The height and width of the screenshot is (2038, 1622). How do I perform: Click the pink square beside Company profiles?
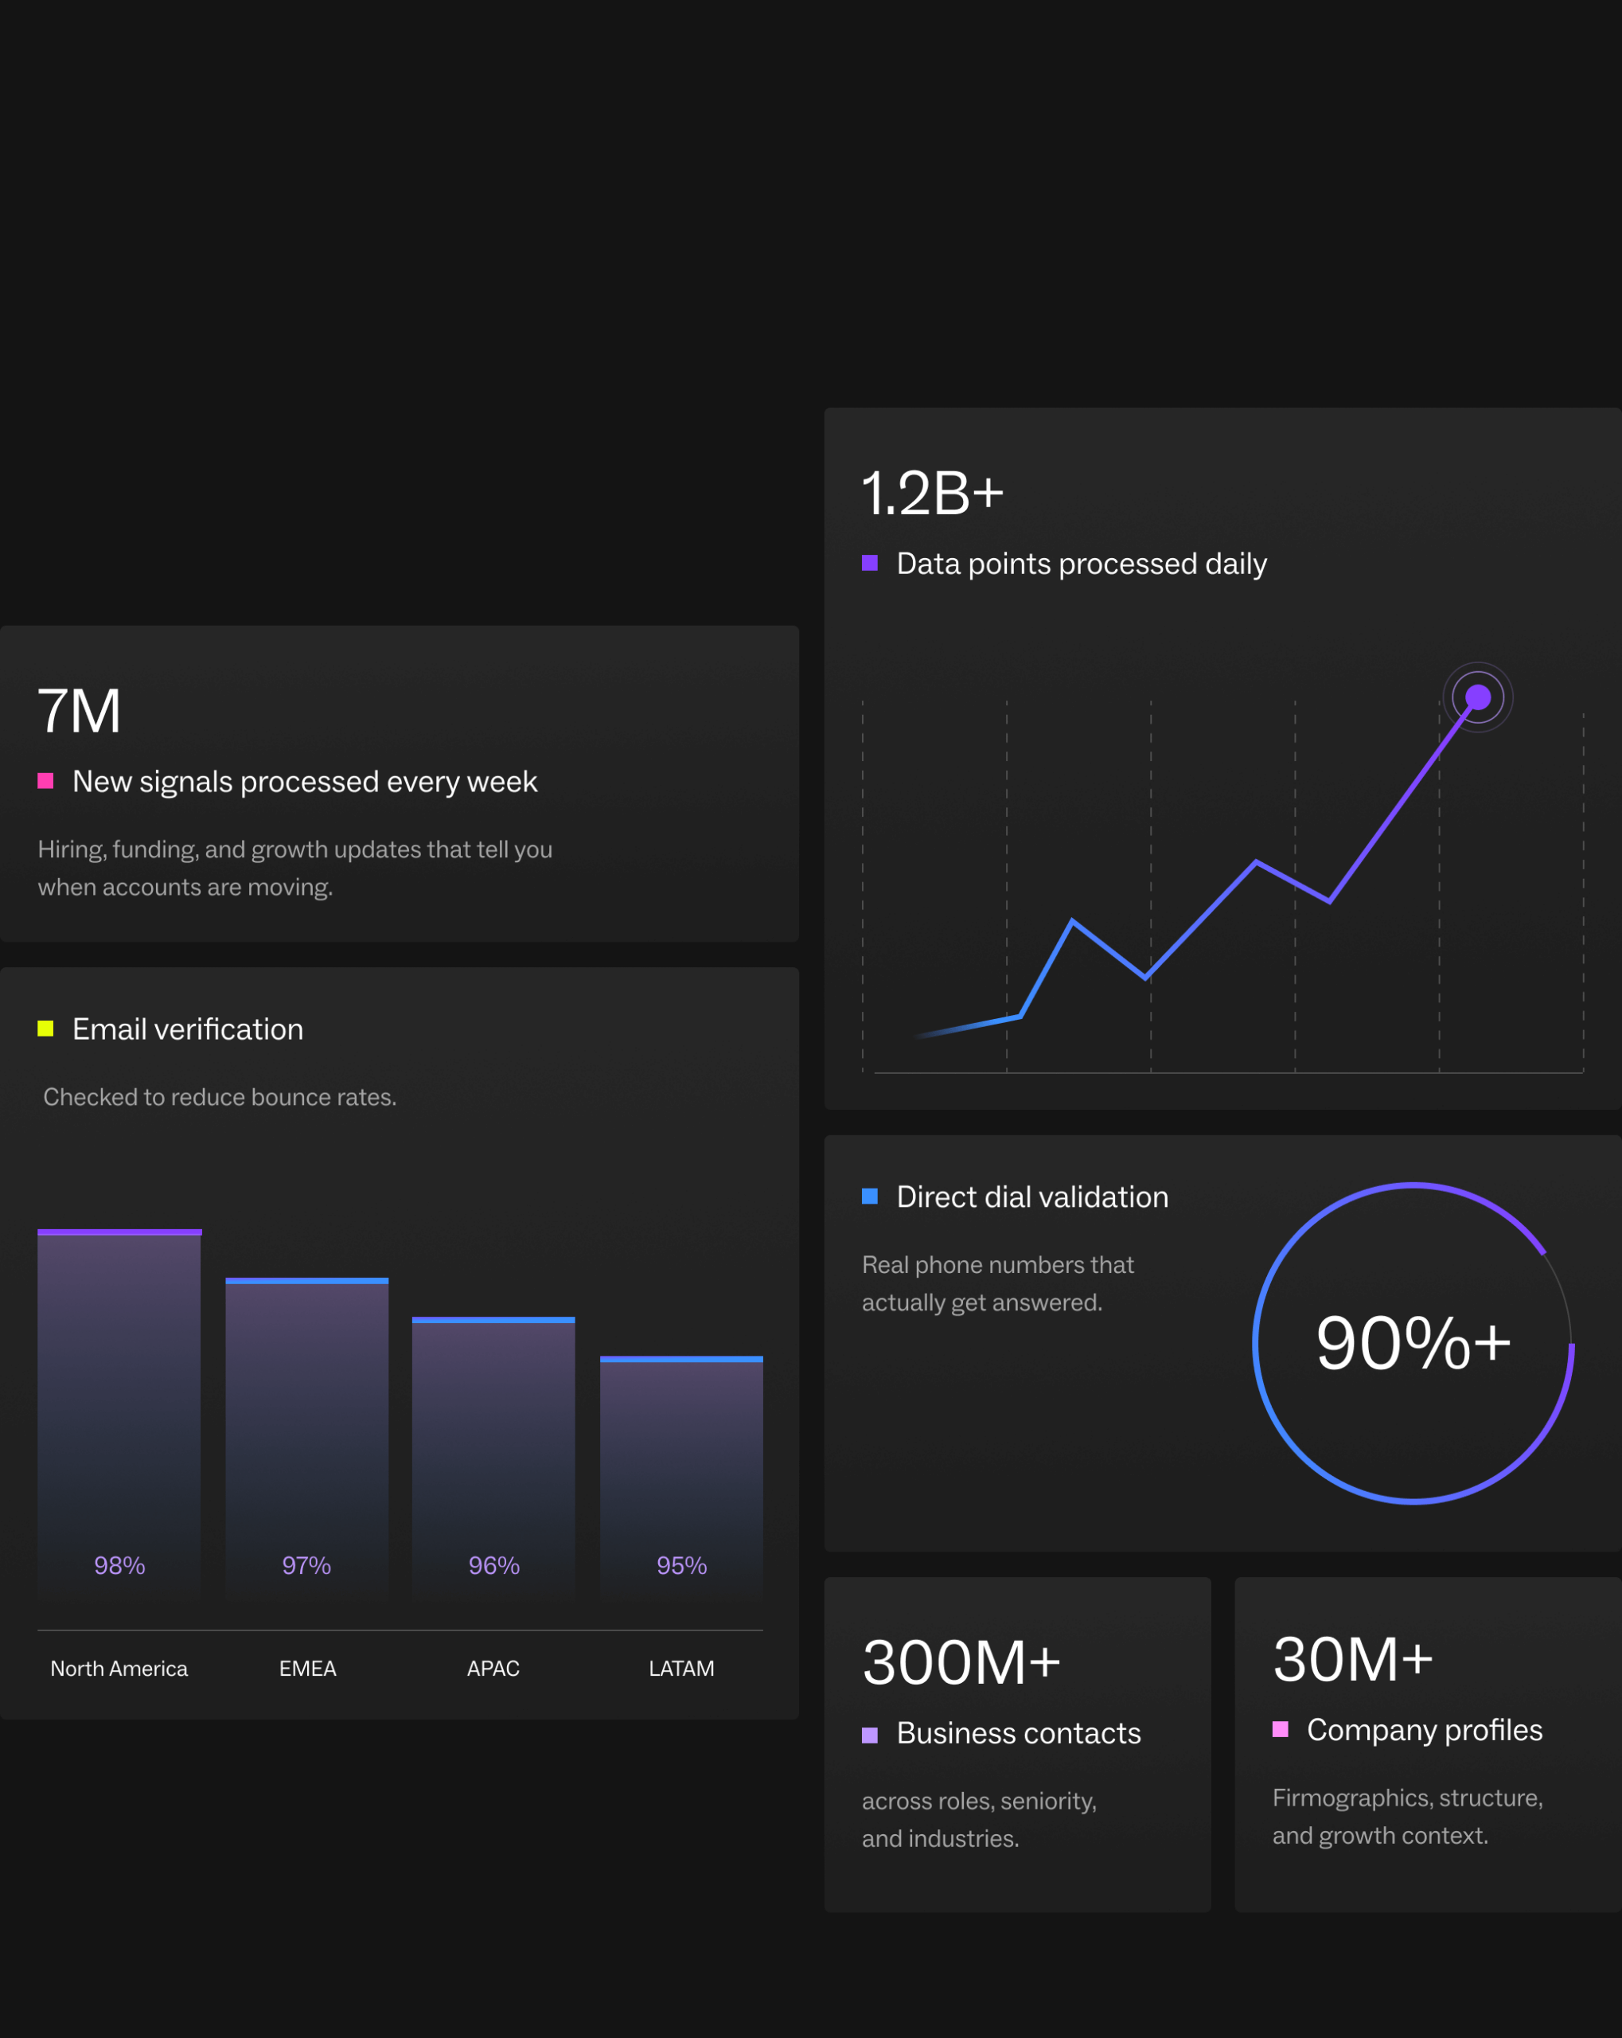point(1280,1730)
